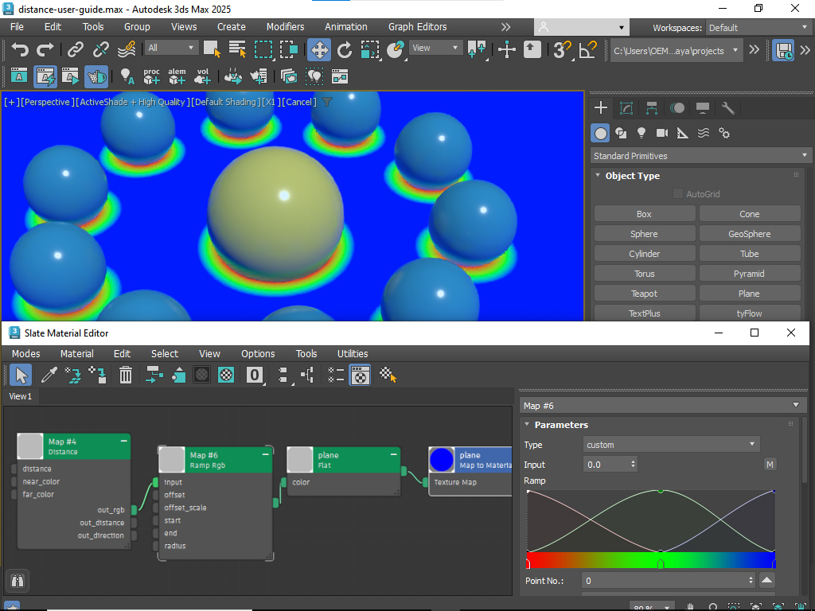Viewport: 815px width, 611px height.
Task: Open the Standard Primitives dropdown
Action: [700, 156]
